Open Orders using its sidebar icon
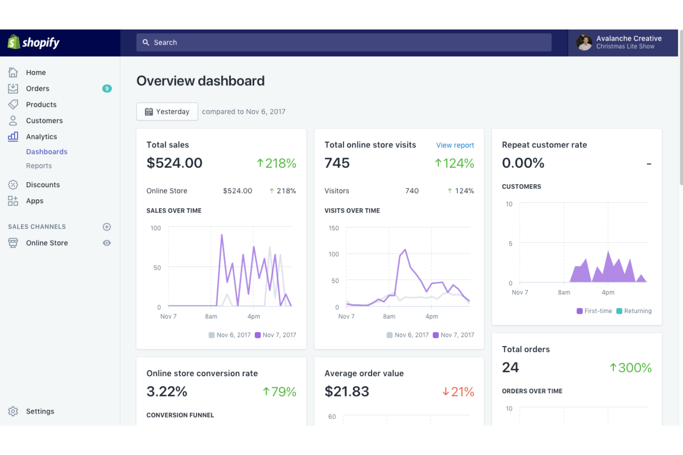Viewport: 683px width, 455px height. 13,89
